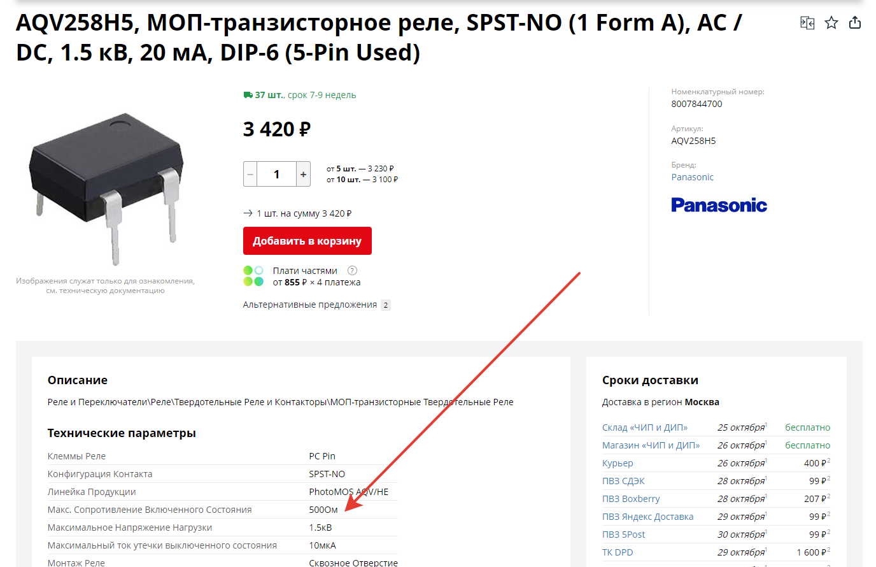Click the 'Плати частями' colored circles icon
Viewport: 876px width, 567px height.
pos(253,276)
